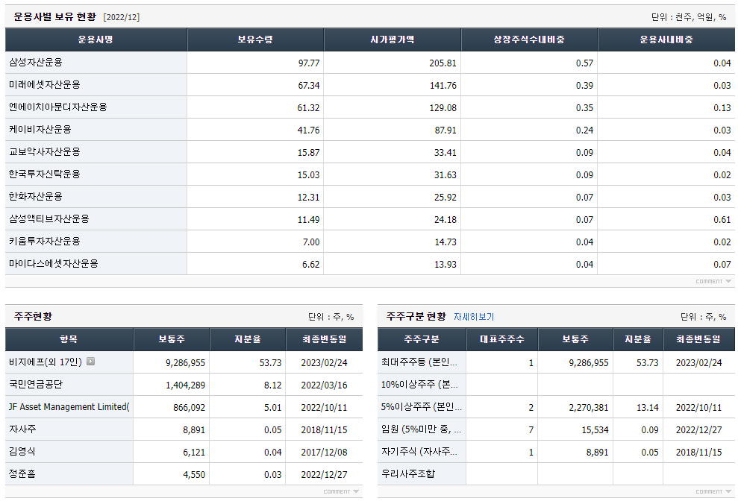Expand details icon next to 비지에프(외 17인)

tap(91, 361)
